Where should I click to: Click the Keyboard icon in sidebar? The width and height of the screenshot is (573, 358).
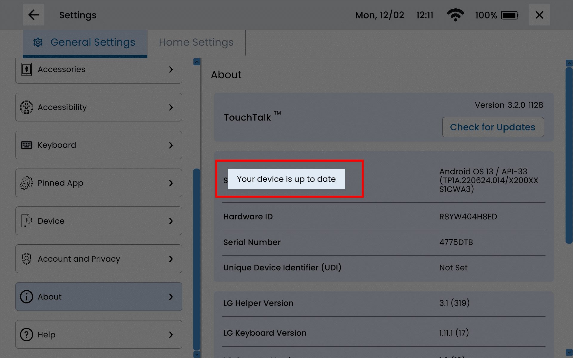27,145
